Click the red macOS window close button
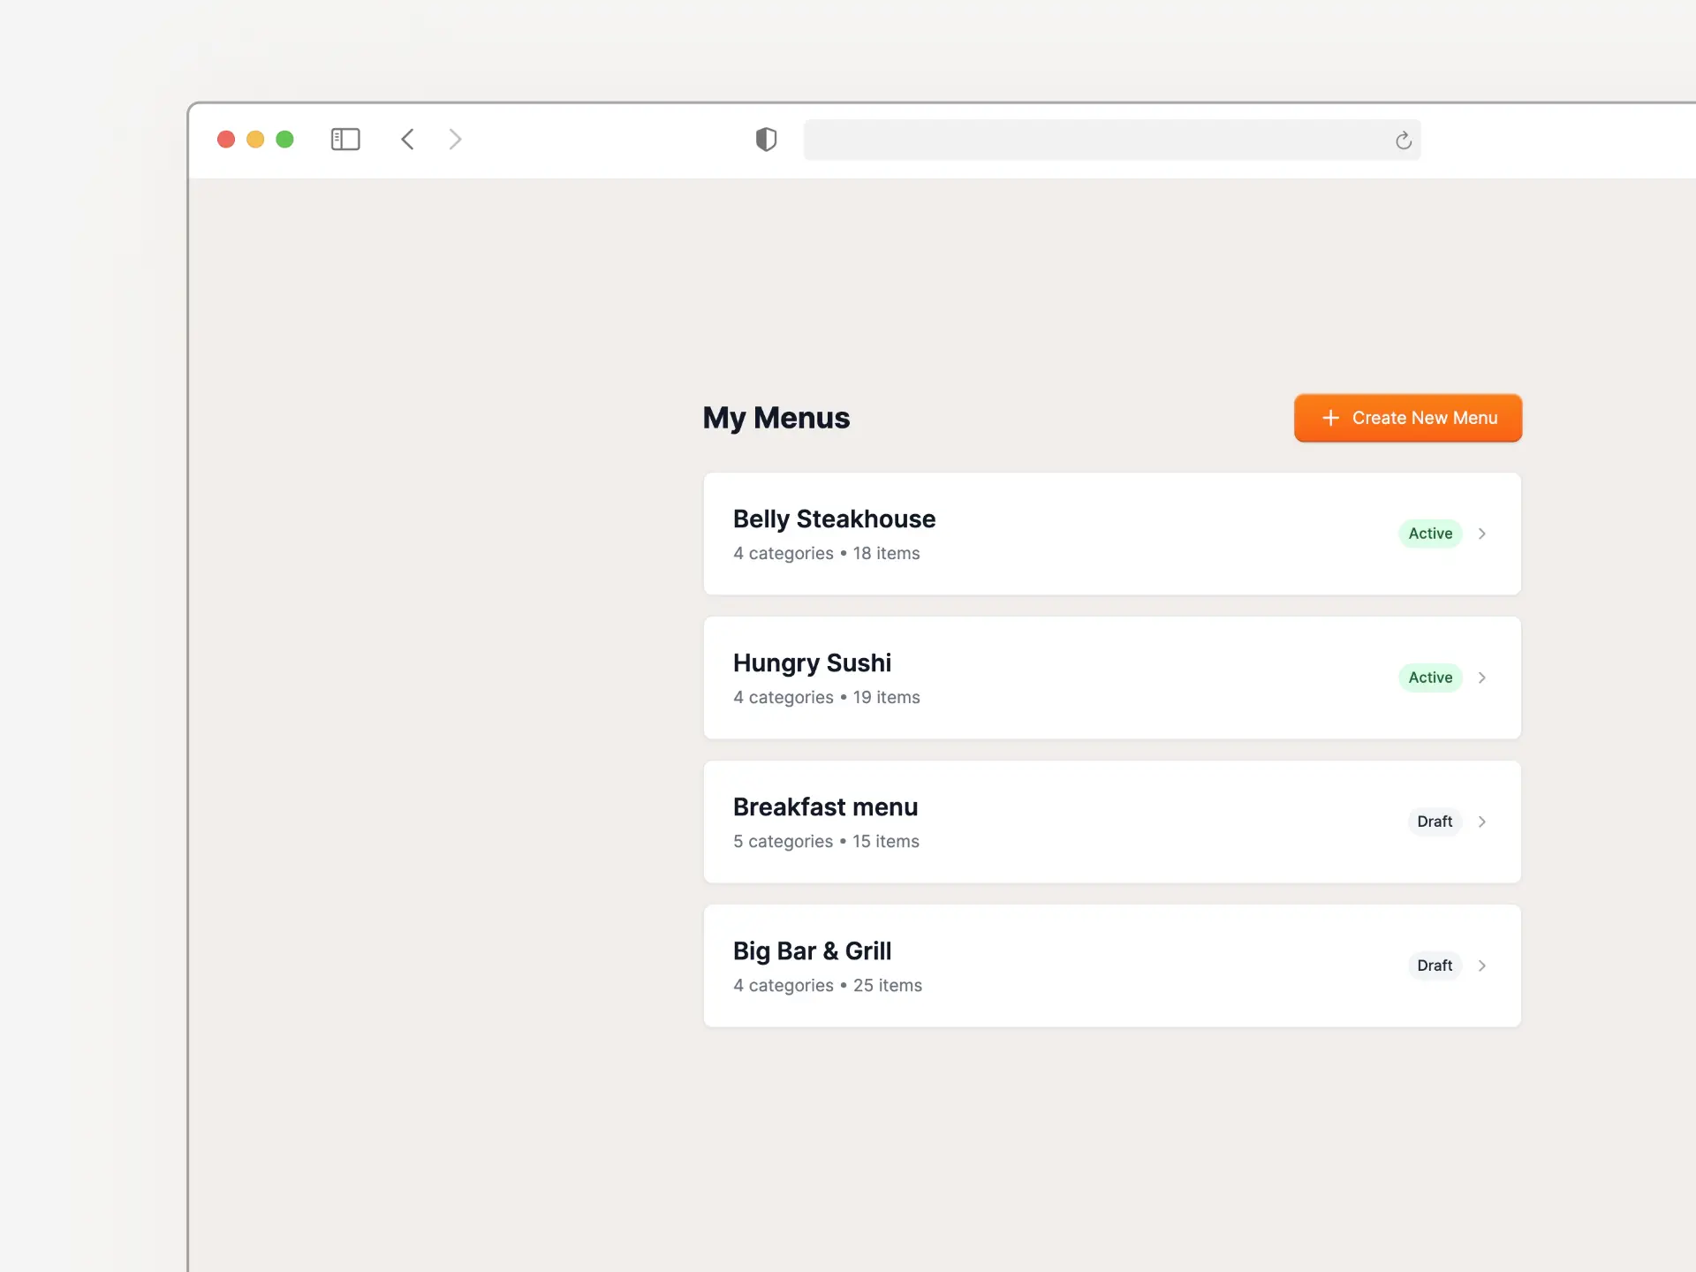The height and width of the screenshot is (1272, 1696). [225, 139]
